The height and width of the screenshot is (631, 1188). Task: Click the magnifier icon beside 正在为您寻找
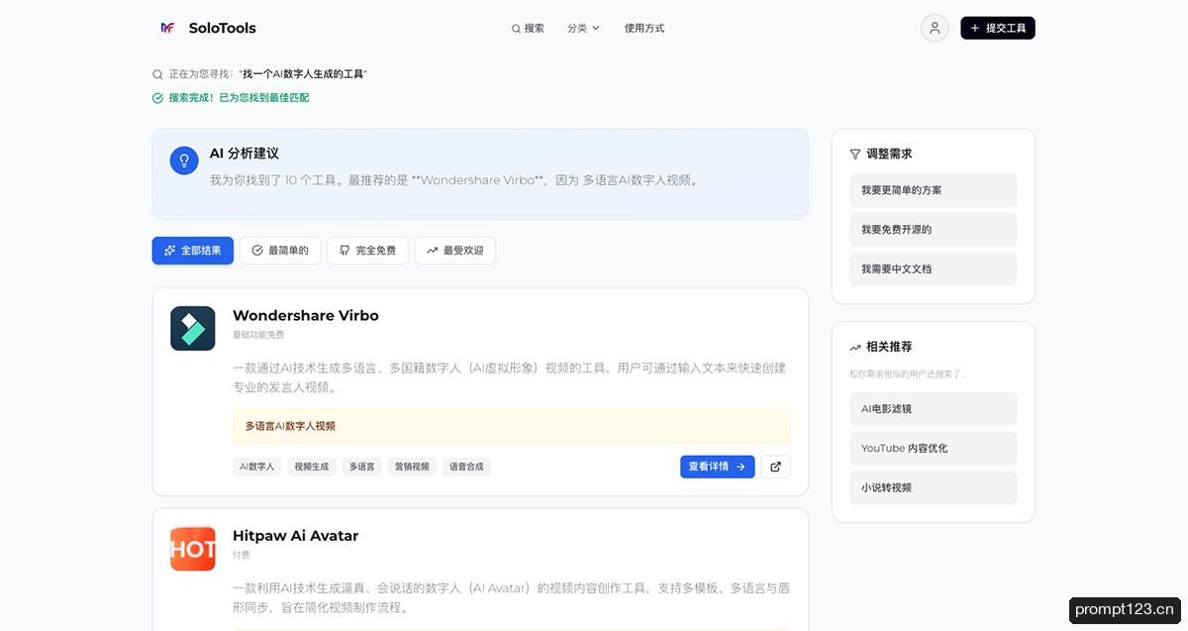coord(157,74)
